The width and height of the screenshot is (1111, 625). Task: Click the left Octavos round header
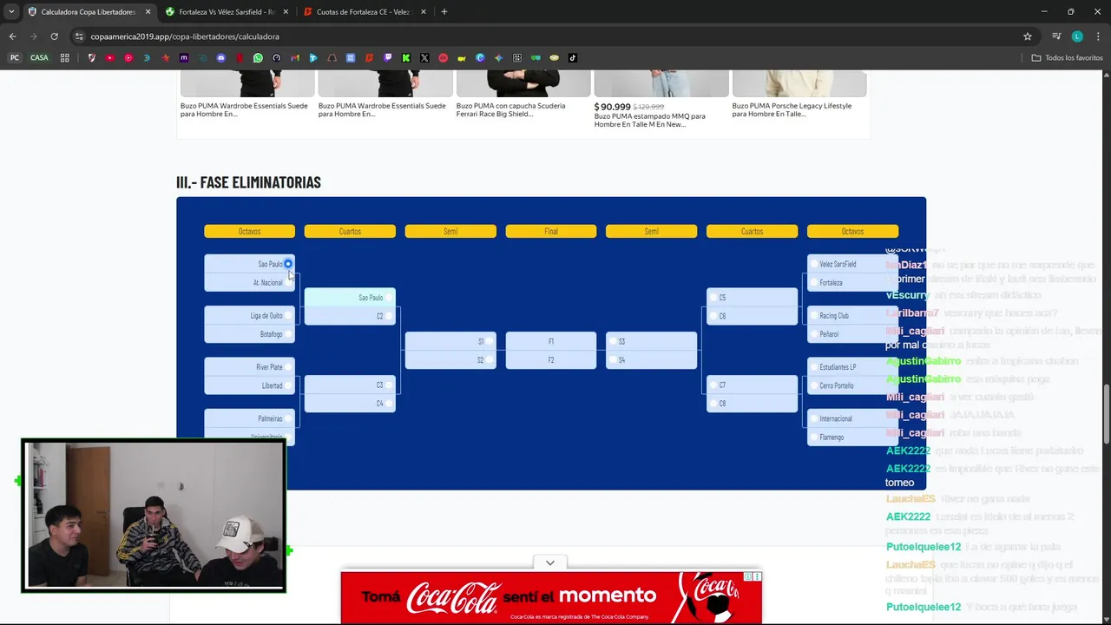(249, 232)
